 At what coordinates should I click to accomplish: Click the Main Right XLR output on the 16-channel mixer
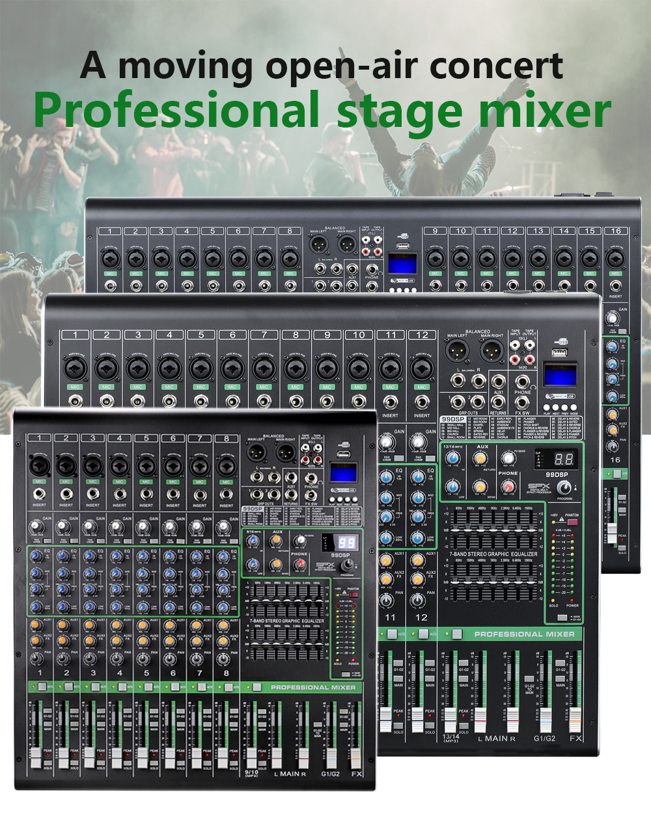[x=346, y=245]
